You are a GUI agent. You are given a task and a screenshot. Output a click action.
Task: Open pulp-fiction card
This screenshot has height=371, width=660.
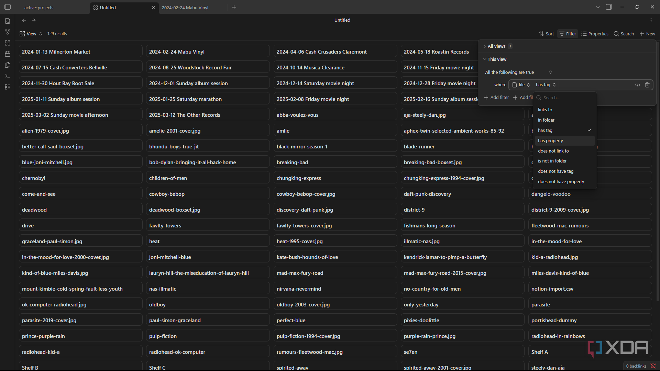click(x=208, y=336)
